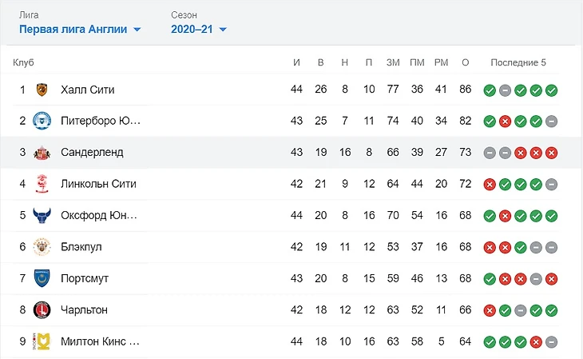583x359 pixels.
Task: Click the Портсмут team name
Action: (85, 278)
